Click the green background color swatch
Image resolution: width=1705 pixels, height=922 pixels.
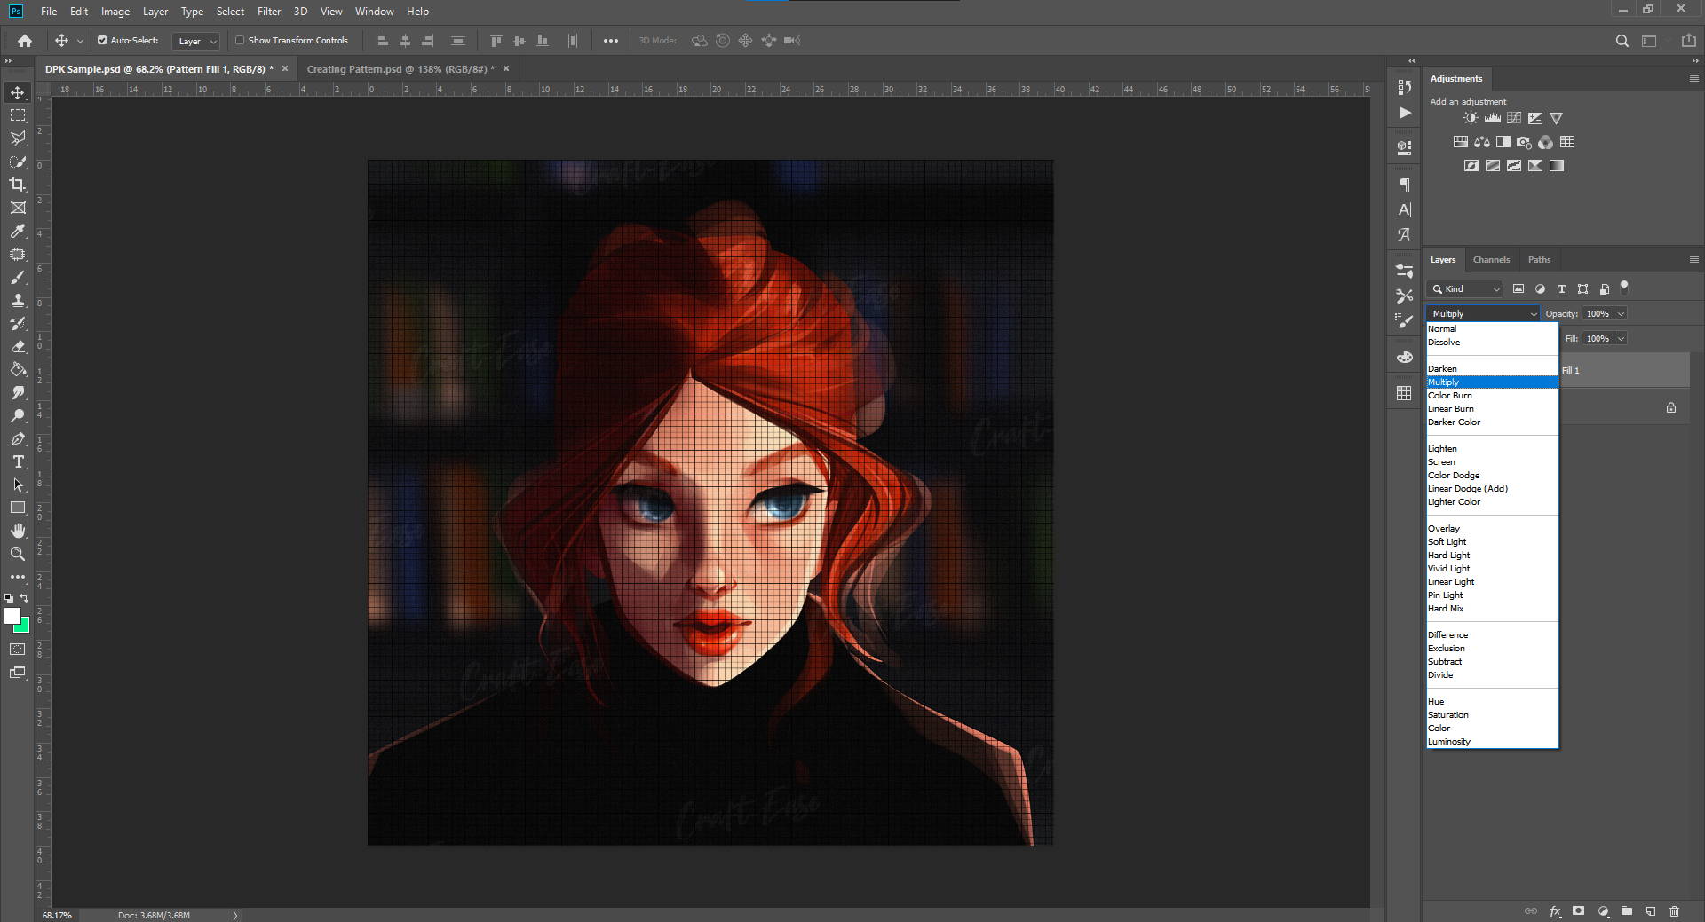point(24,627)
